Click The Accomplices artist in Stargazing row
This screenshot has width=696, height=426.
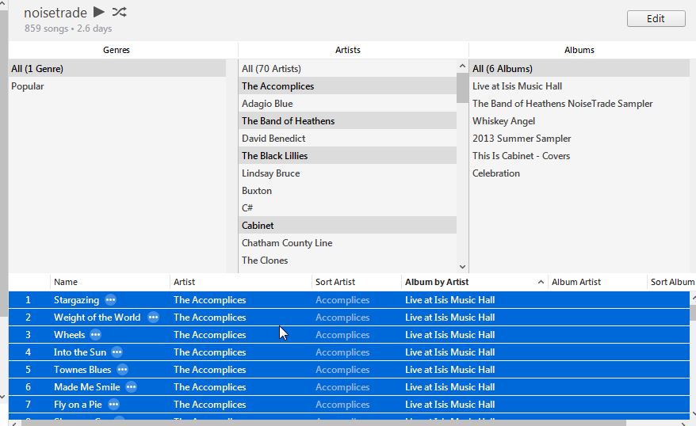209,300
